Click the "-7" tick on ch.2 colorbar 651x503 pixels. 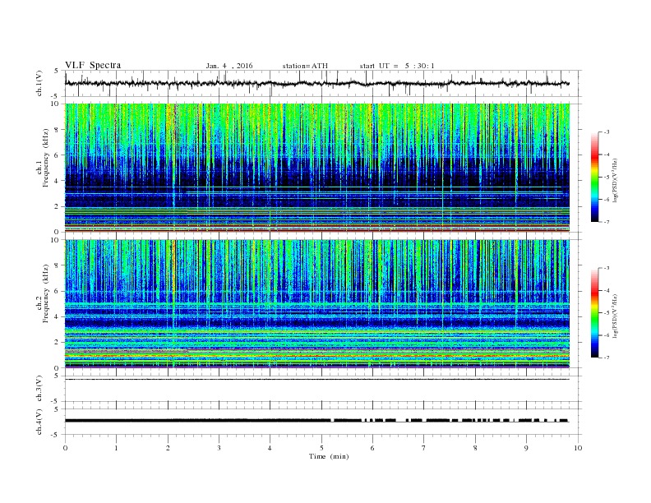606,358
